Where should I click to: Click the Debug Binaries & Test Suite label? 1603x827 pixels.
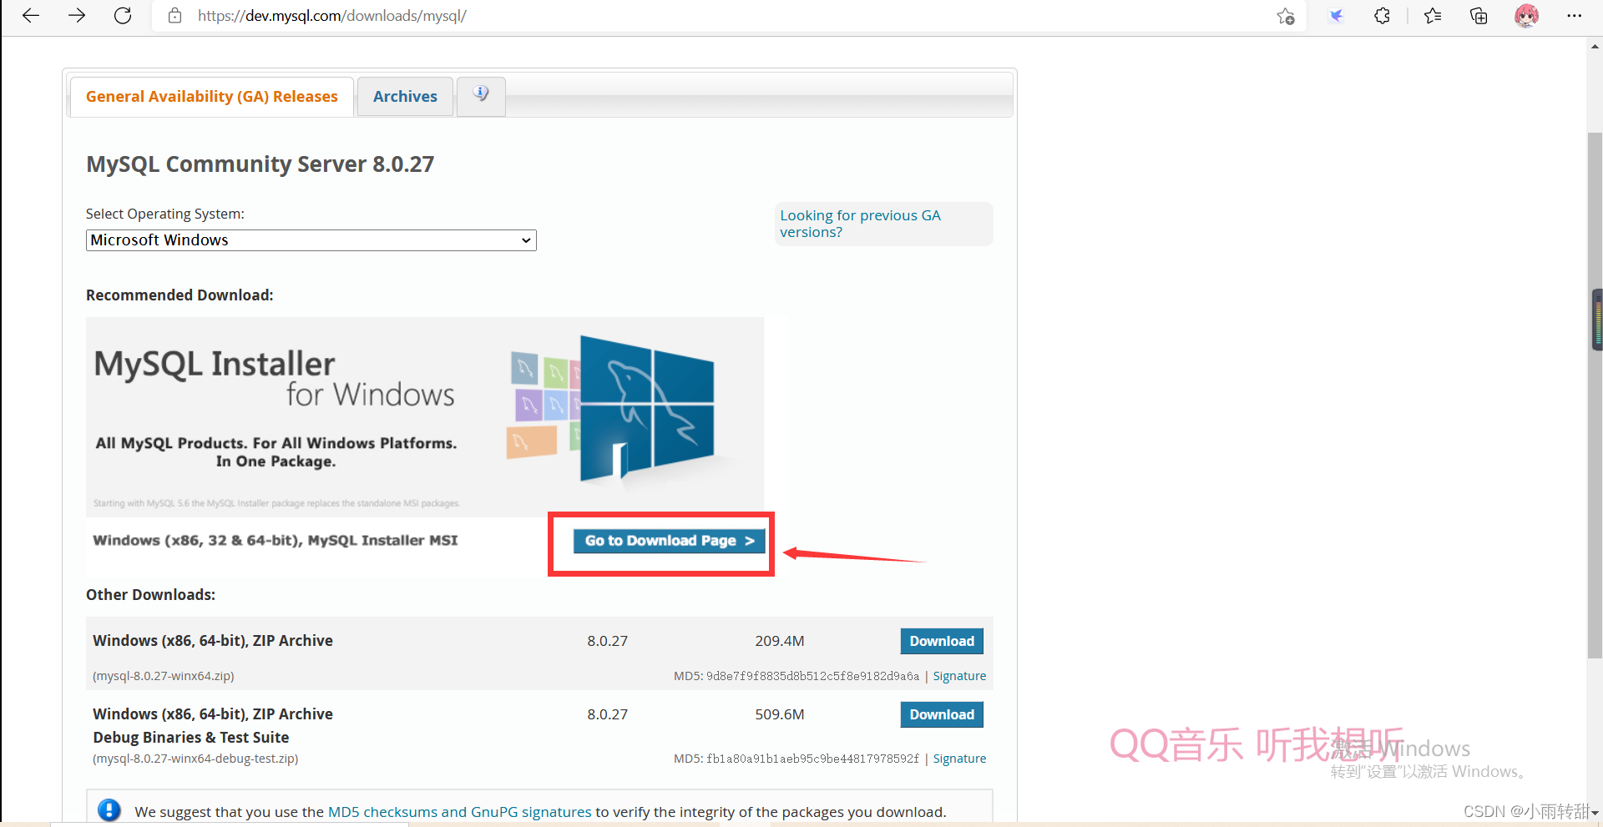(x=191, y=738)
